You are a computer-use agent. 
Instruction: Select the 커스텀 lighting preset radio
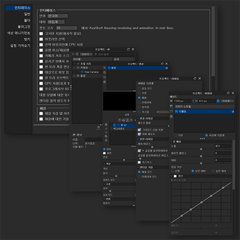(139, 112)
